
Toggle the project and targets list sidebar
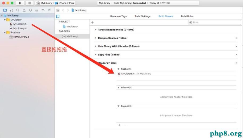[58, 16]
